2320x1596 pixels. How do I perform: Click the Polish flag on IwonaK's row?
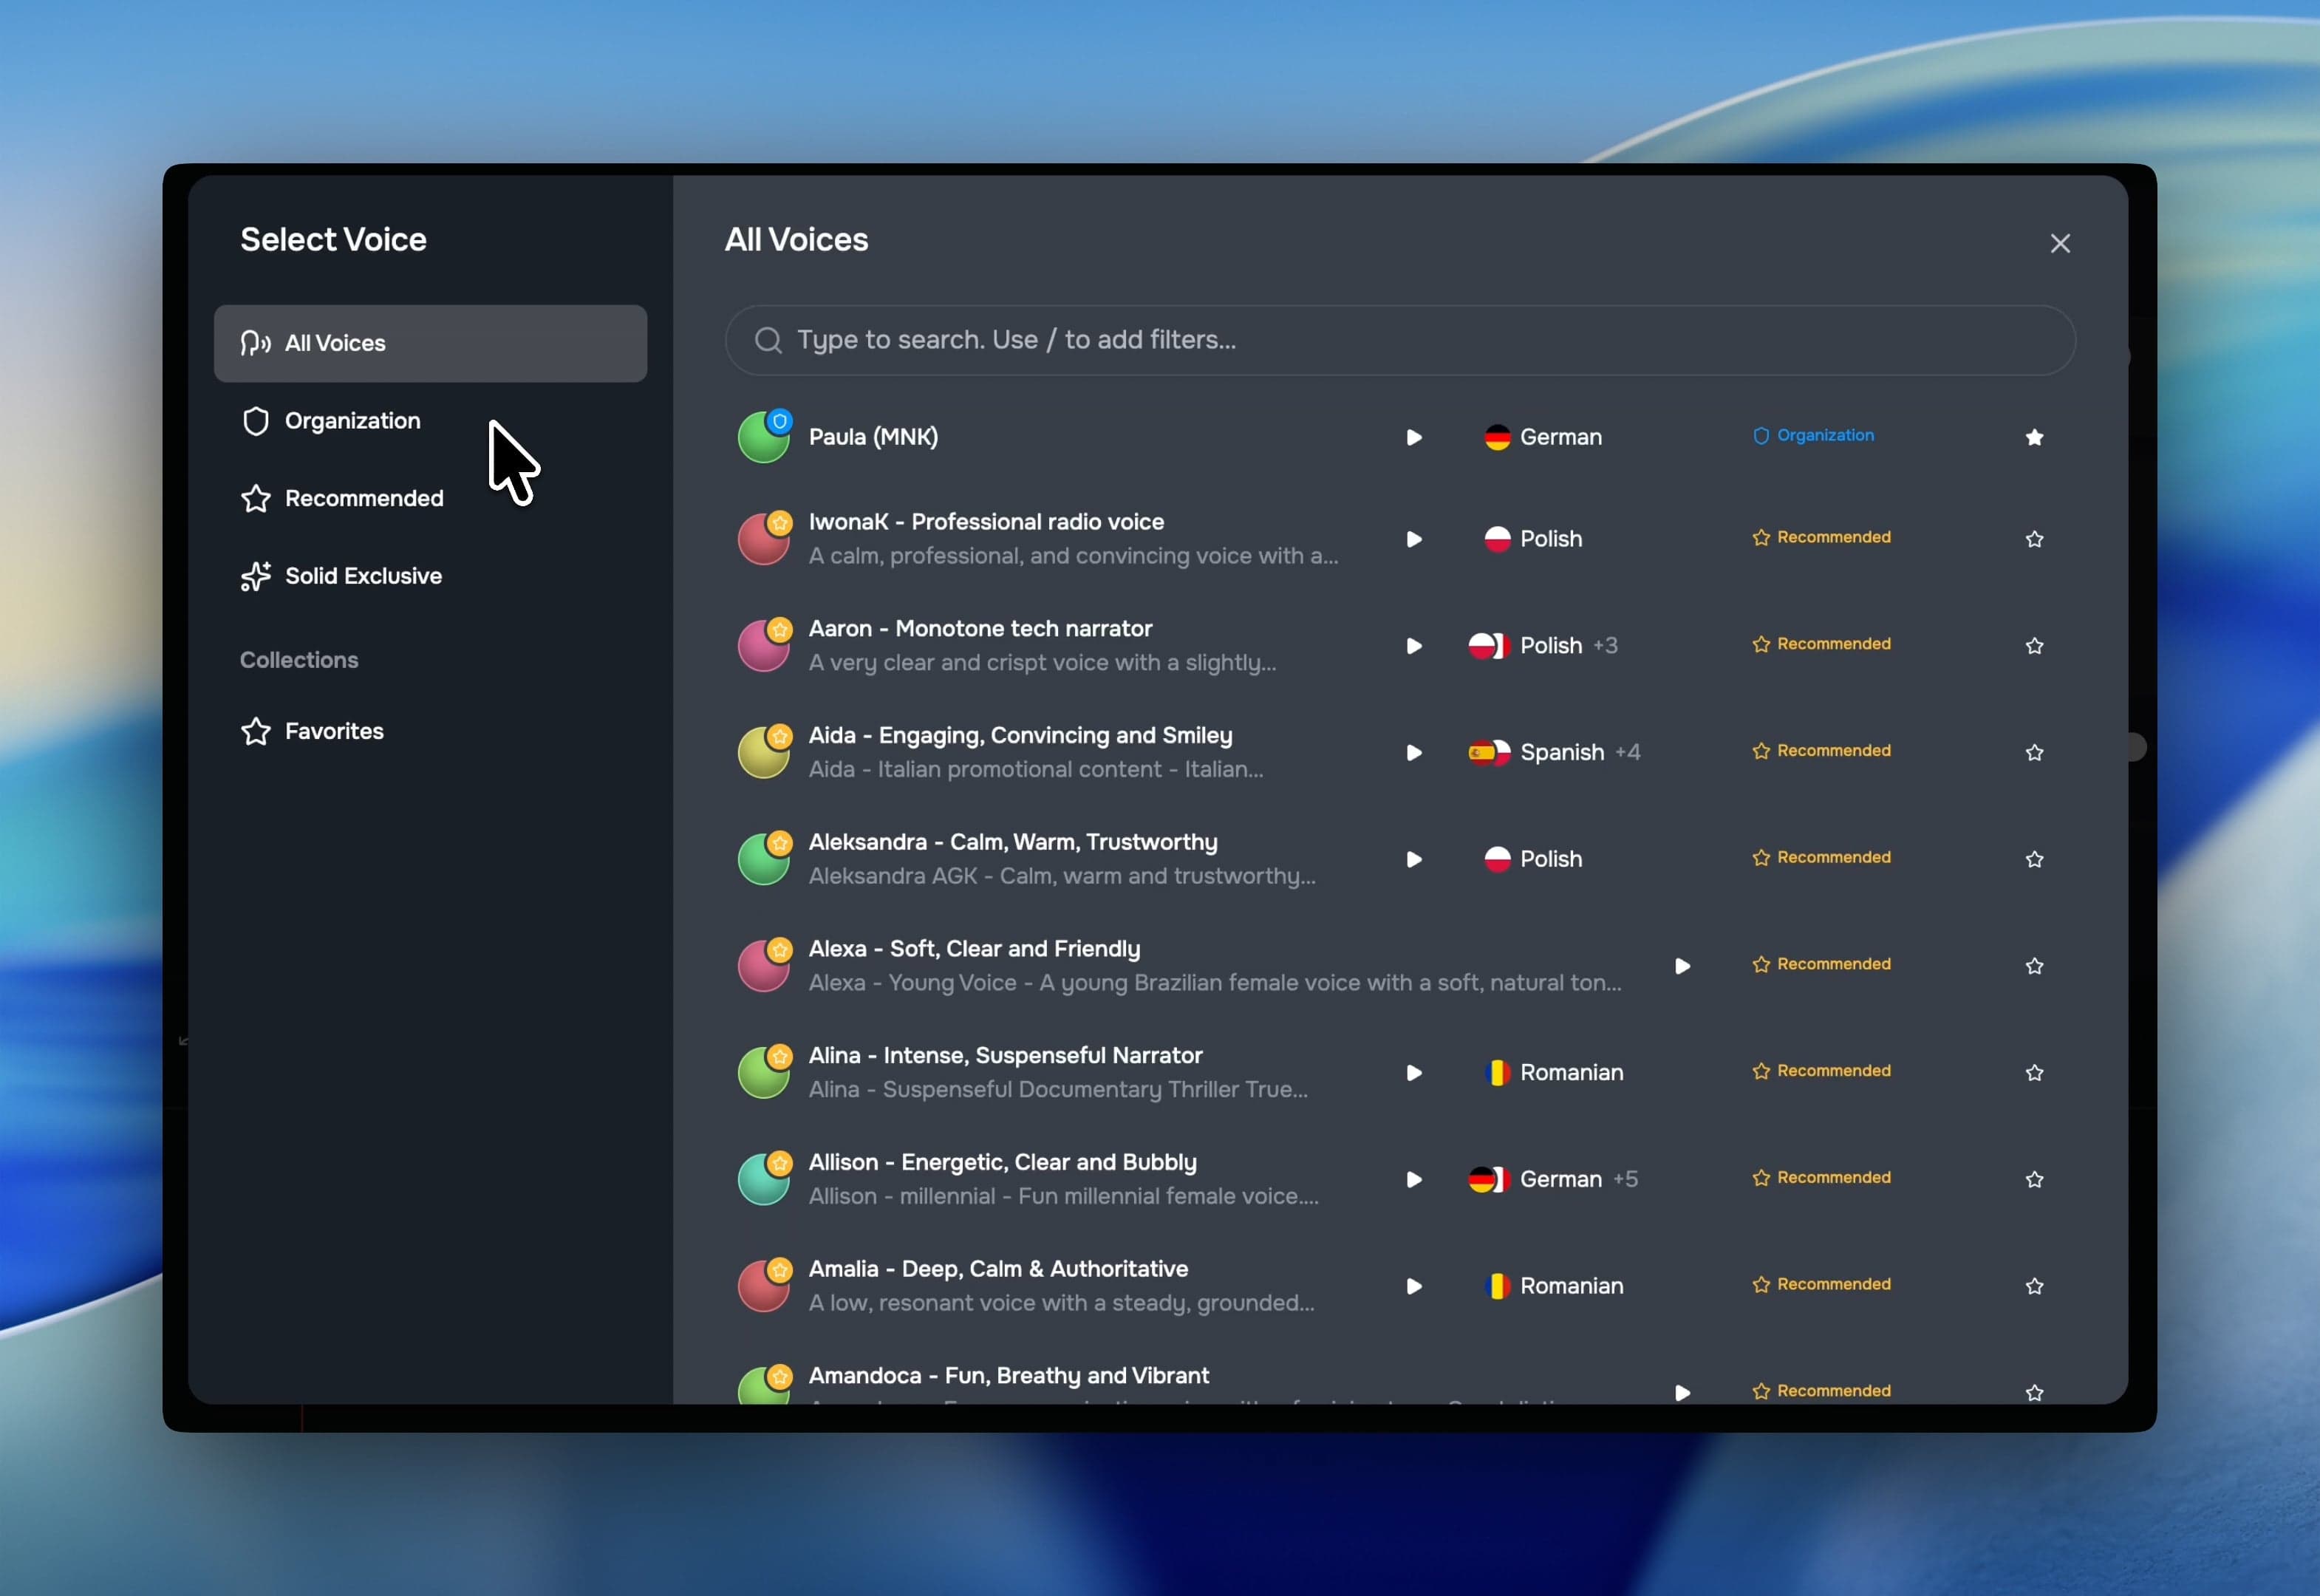[1497, 539]
